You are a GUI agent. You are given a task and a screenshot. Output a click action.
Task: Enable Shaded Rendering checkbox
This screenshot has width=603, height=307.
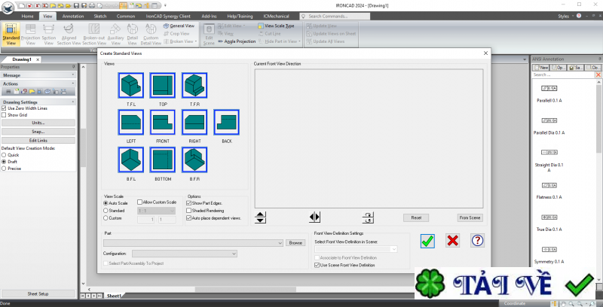tap(189, 211)
